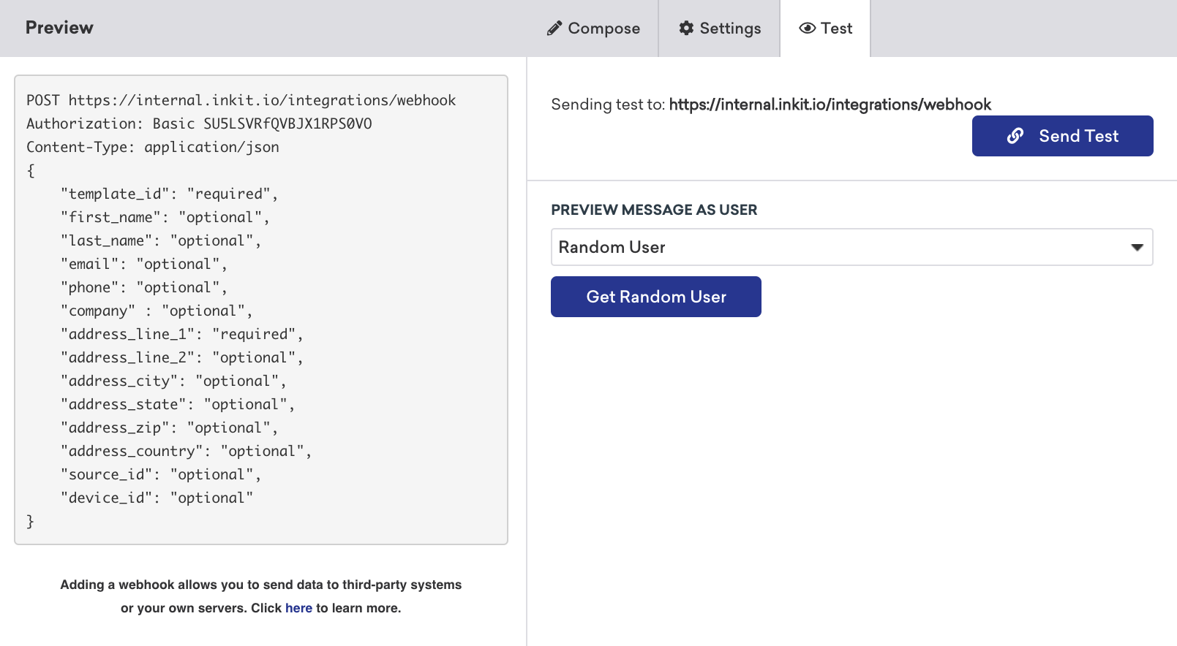Click the link icon on the Send Test button
Viewport: 1177px width, 646px height.
point(1015,136)
